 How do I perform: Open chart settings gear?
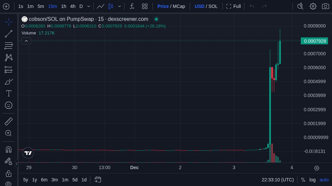click(x=313, y=6)
